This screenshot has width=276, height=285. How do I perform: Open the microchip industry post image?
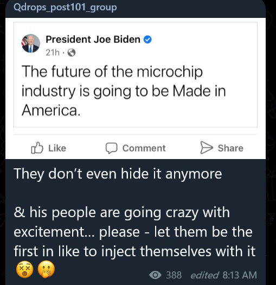(x=136, y=88)
